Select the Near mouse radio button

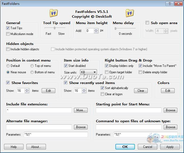pos(8,72)
